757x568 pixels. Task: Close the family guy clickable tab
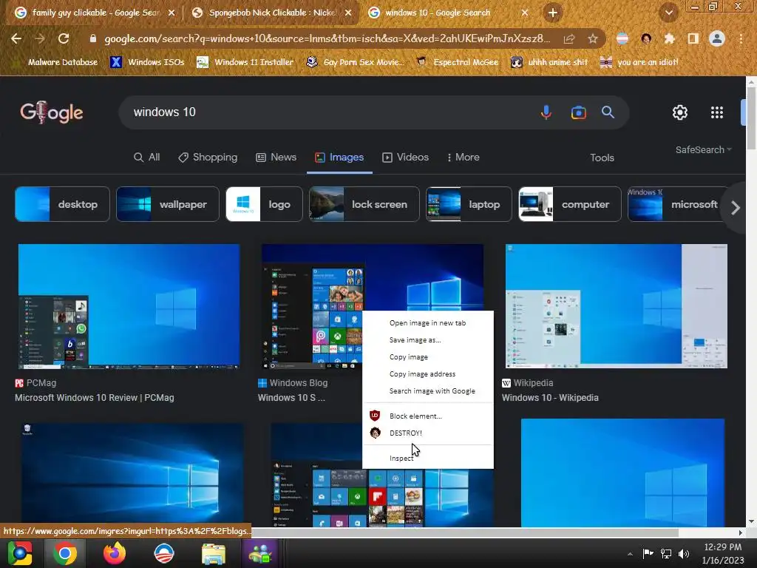point(172,13)
